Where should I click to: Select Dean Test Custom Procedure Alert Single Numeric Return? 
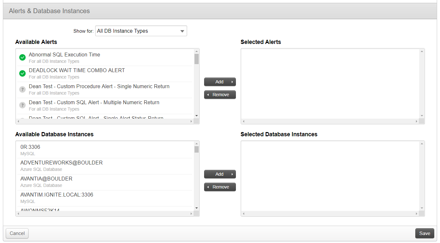click(x=105, y=90)
